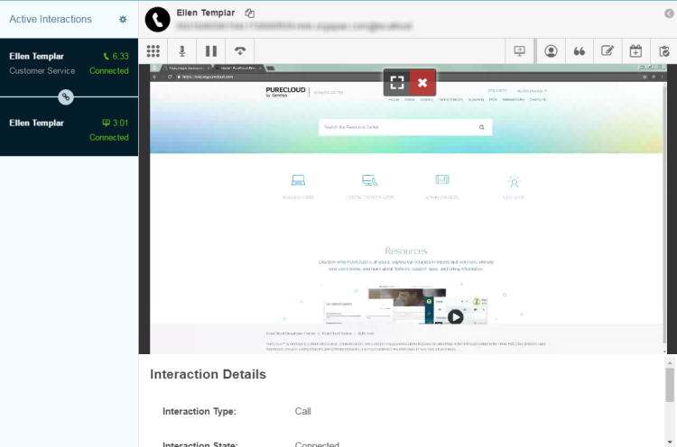Open the wrap-up codes clipboard icon
The width and height of the screenshot is (677, 447).
664,51
